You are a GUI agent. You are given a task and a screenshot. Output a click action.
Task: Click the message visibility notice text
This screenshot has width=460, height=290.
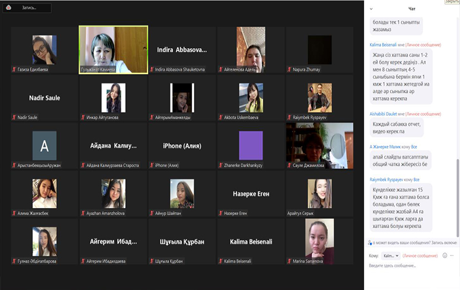tap(415, 242)
